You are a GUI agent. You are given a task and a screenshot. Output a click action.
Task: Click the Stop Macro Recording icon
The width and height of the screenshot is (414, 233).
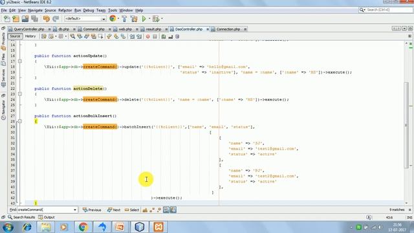point(155,36)
